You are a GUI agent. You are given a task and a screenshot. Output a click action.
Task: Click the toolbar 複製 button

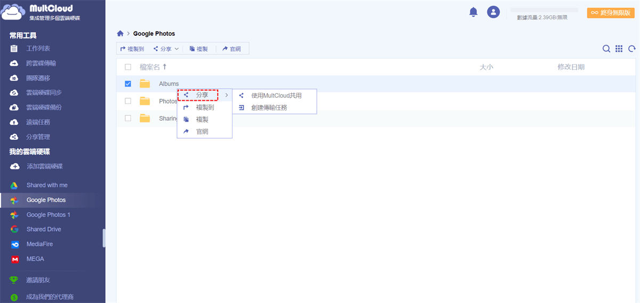pyautogui.click(x=199, y=49)
